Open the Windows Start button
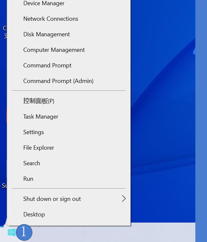Viewport: 207px width, 242px height. [12, 232]
